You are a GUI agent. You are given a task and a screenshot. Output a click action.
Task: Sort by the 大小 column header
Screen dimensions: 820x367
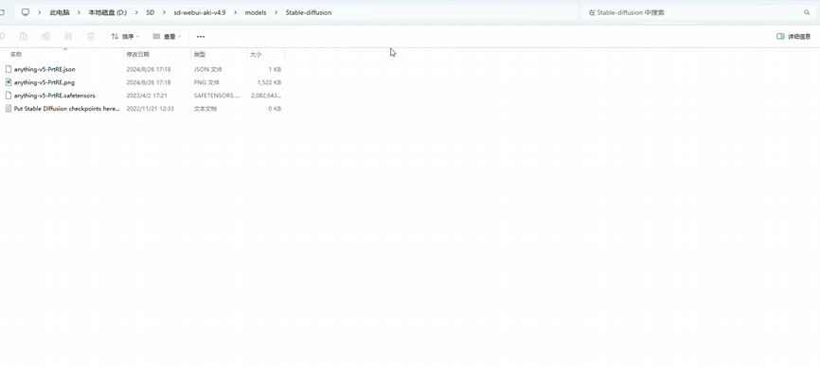pyautogui.click(x=256, y=54)
